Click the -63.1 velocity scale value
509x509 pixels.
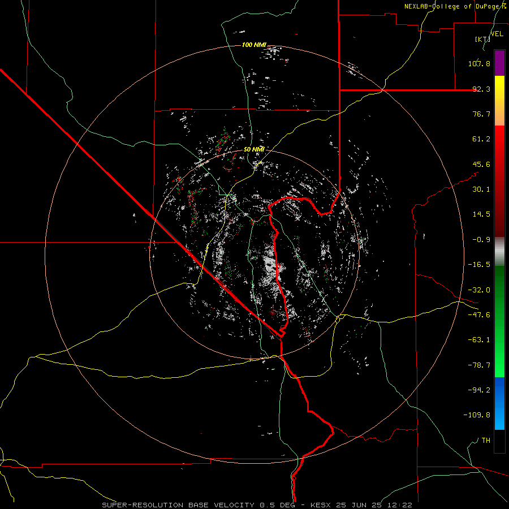[479, 340]
